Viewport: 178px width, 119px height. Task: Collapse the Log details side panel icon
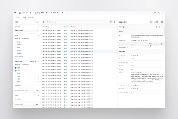click(x=162, y=22)
